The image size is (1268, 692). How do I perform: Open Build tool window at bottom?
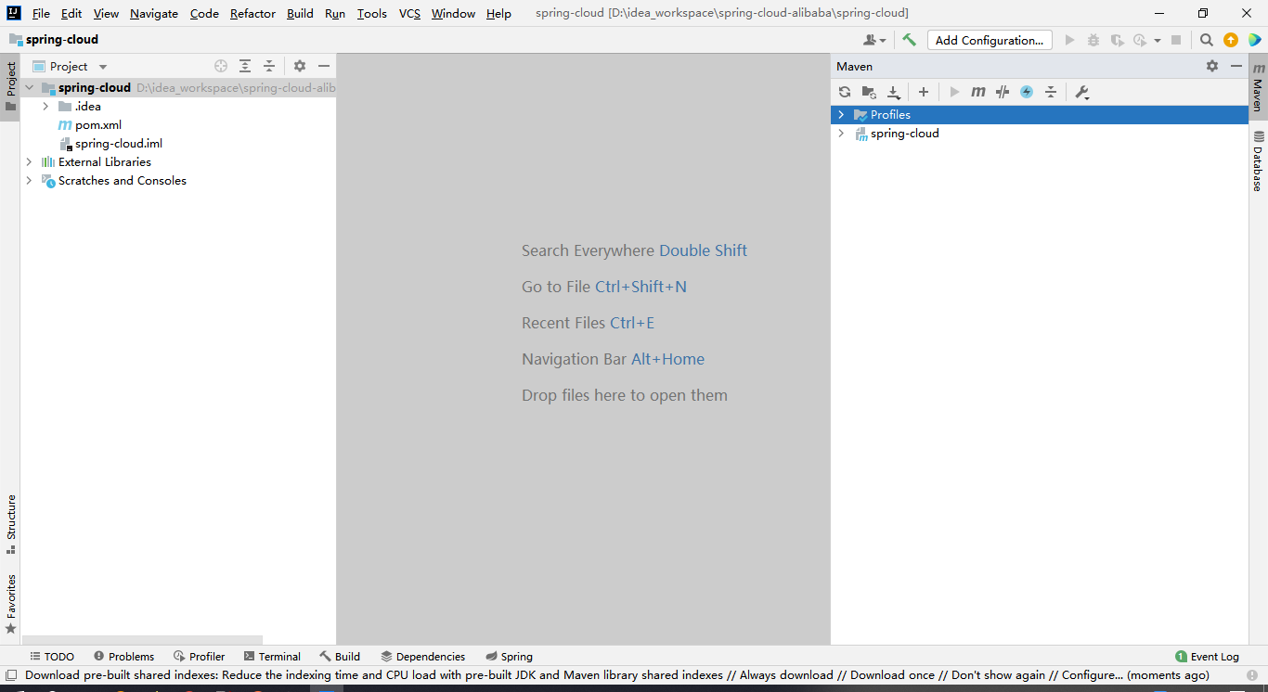tap(340, 656)
